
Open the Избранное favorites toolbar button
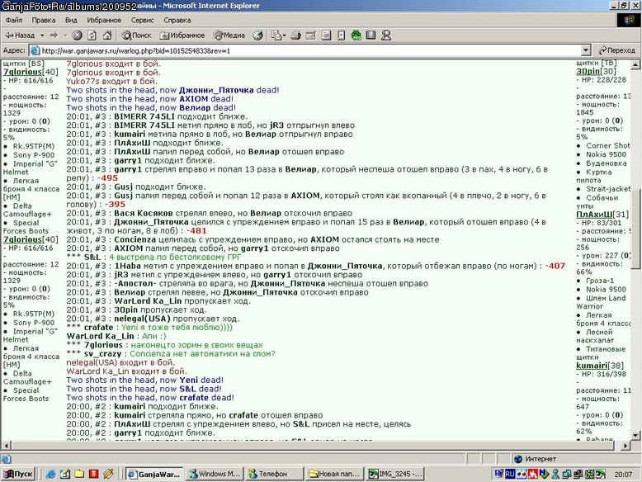(x=182, y=35)
